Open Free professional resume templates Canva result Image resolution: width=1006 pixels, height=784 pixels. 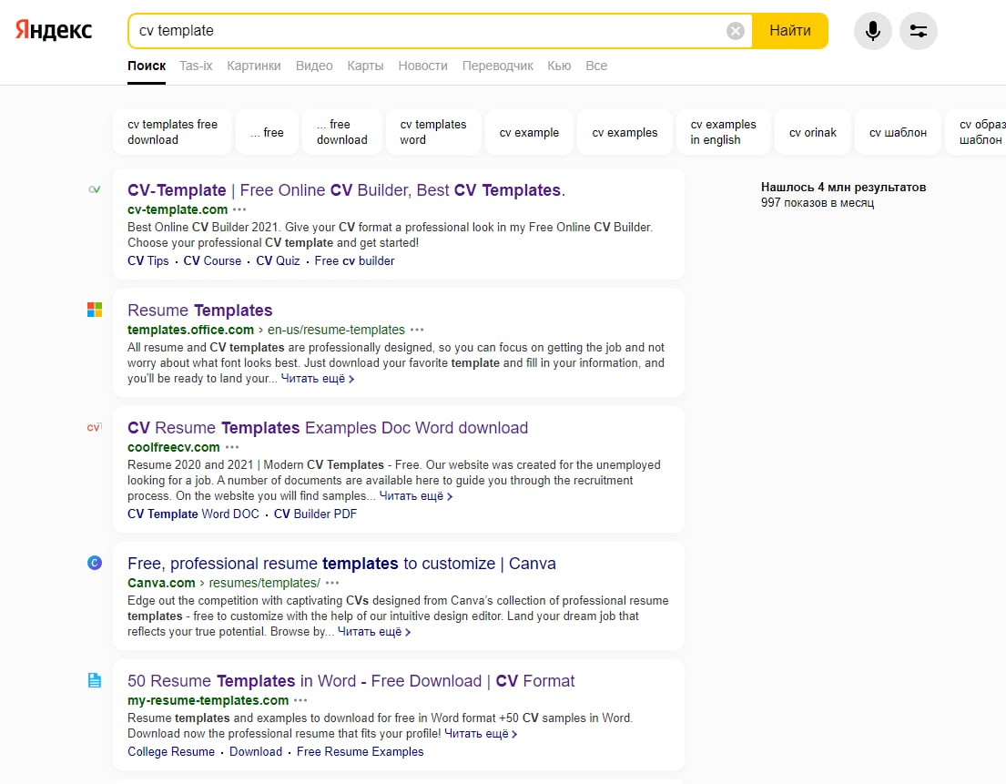341,564
